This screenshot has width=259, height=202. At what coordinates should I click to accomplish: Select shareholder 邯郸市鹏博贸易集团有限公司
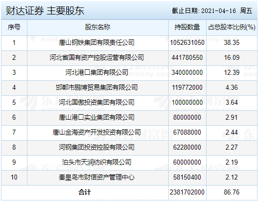(x=97, y=87)
